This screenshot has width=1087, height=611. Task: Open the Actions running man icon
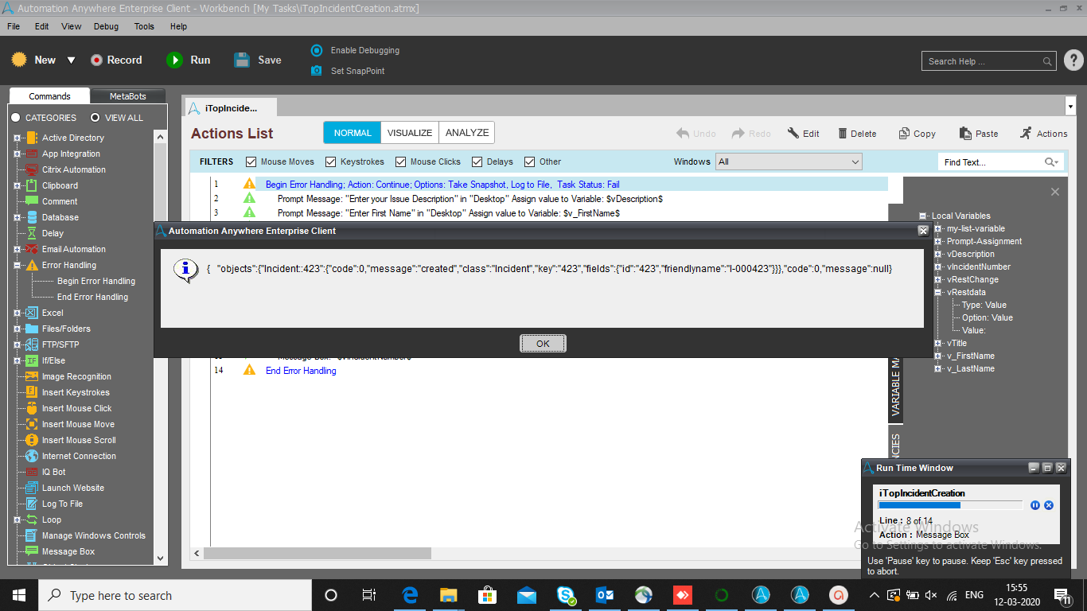pyautogui.click(x=1026, y=133)
